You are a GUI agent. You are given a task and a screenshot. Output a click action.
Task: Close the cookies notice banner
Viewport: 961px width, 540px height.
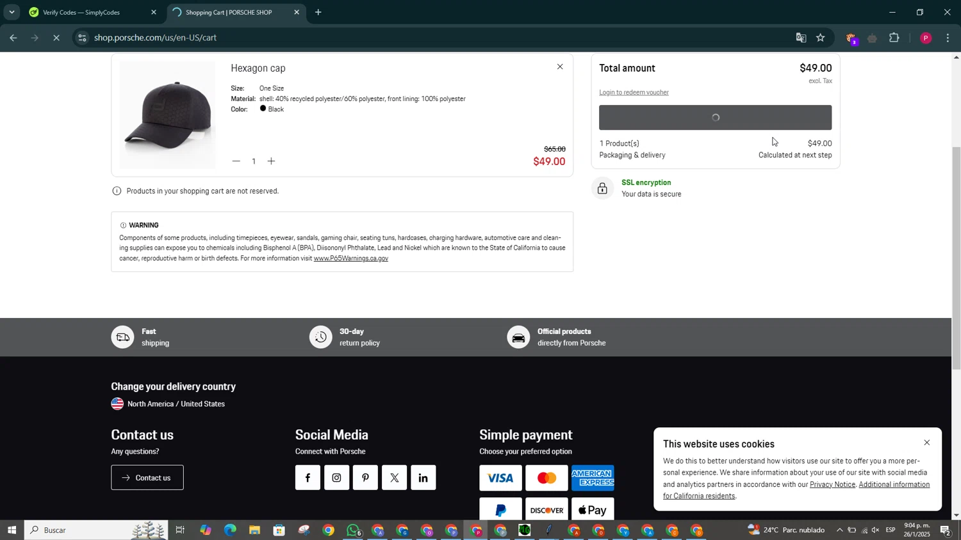(x=926, y=443)
